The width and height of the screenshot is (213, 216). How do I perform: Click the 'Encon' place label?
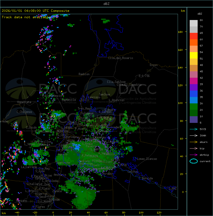click(154, 65)
